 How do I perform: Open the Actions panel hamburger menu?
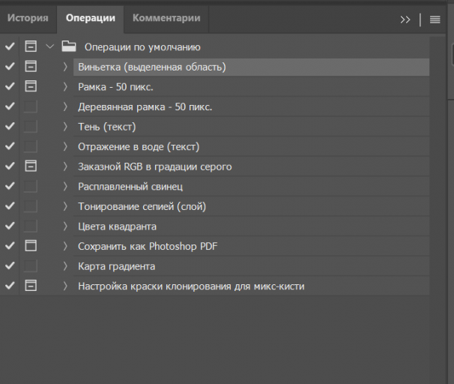tap(435, 19)
